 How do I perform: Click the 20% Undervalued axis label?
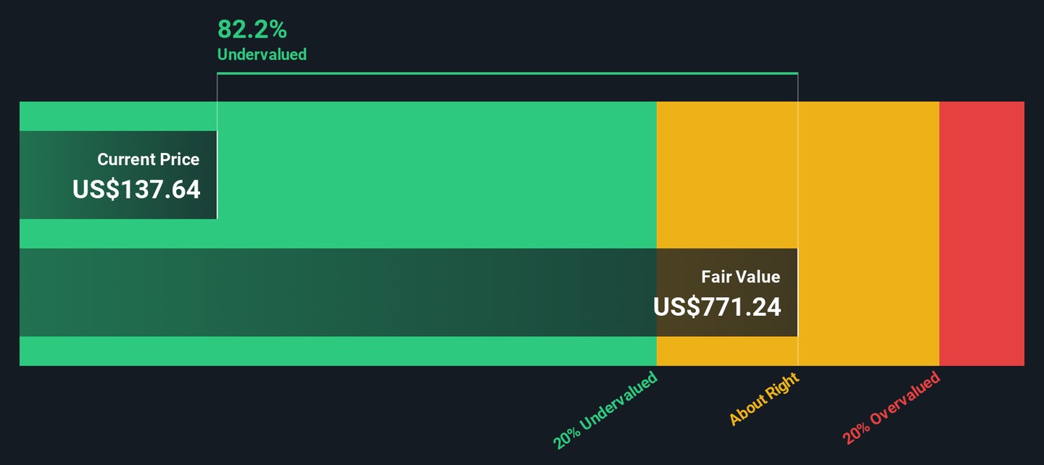[605, 409]
